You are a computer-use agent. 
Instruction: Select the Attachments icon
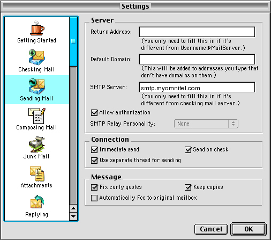click(37, 174)
